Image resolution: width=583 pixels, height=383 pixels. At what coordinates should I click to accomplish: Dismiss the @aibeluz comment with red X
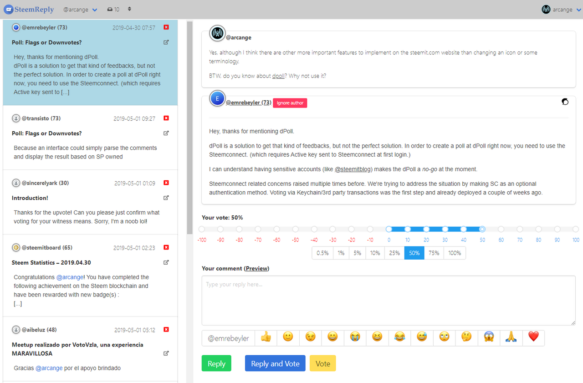coord(166,330)
